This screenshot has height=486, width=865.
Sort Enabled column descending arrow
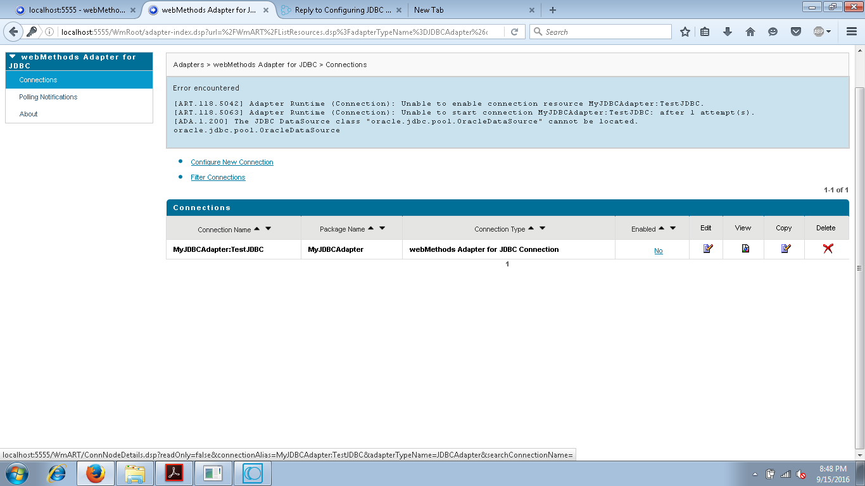(x=672, y=228)
